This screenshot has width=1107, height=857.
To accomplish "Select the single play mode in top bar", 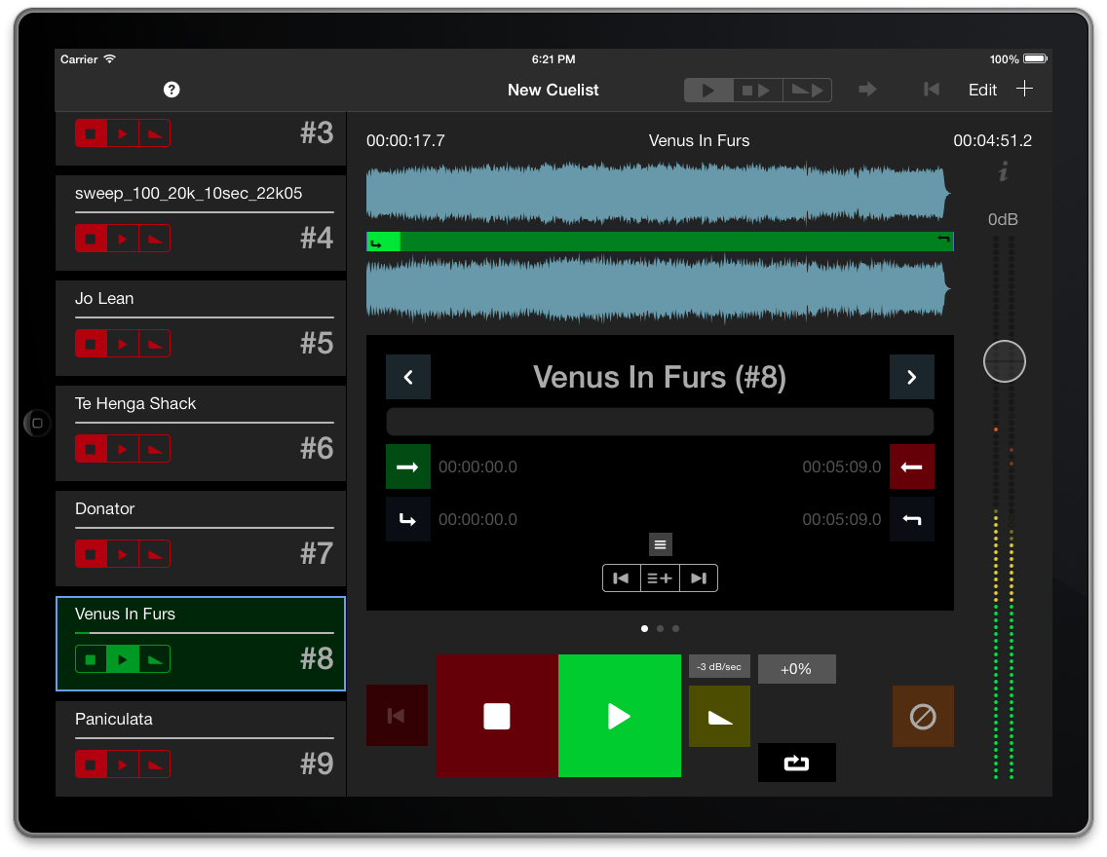I will 708,91.
